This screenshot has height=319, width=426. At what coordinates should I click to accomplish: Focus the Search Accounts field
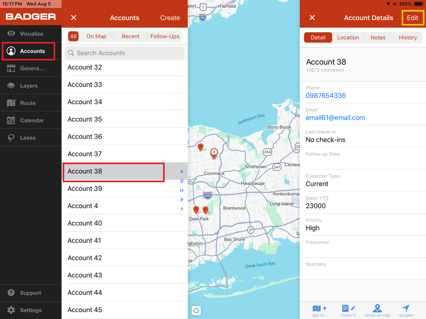point(125,53)
